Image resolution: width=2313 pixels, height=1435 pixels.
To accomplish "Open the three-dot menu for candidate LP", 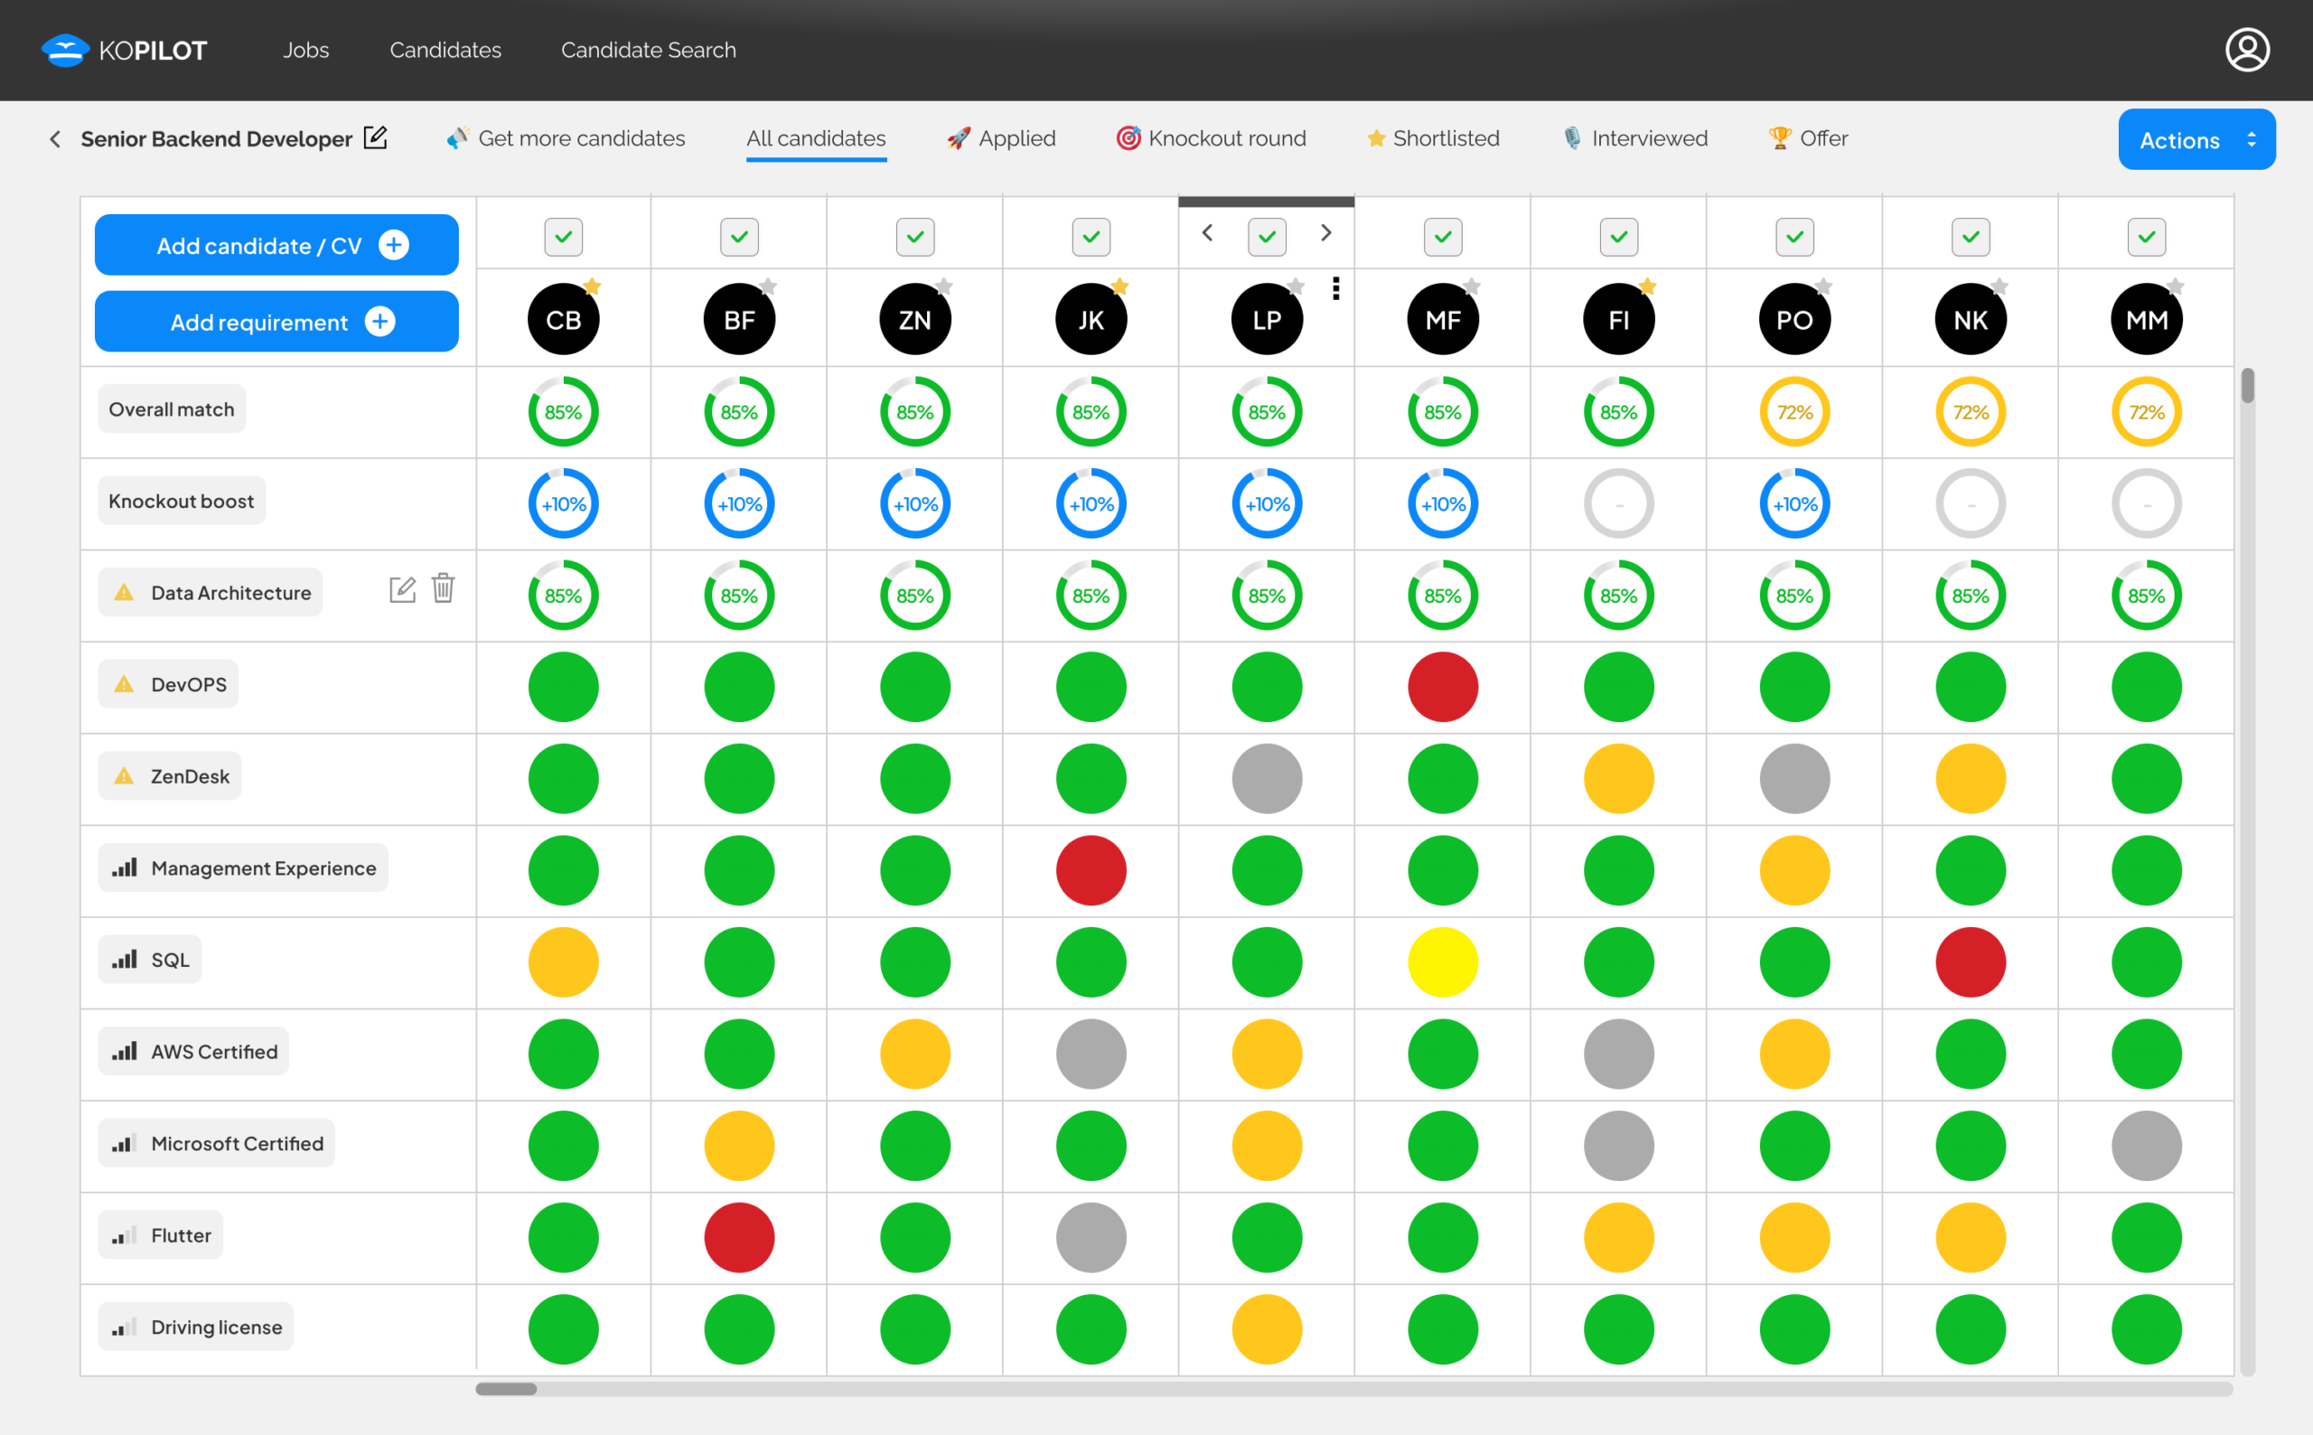I will [x=1335, y=288].
